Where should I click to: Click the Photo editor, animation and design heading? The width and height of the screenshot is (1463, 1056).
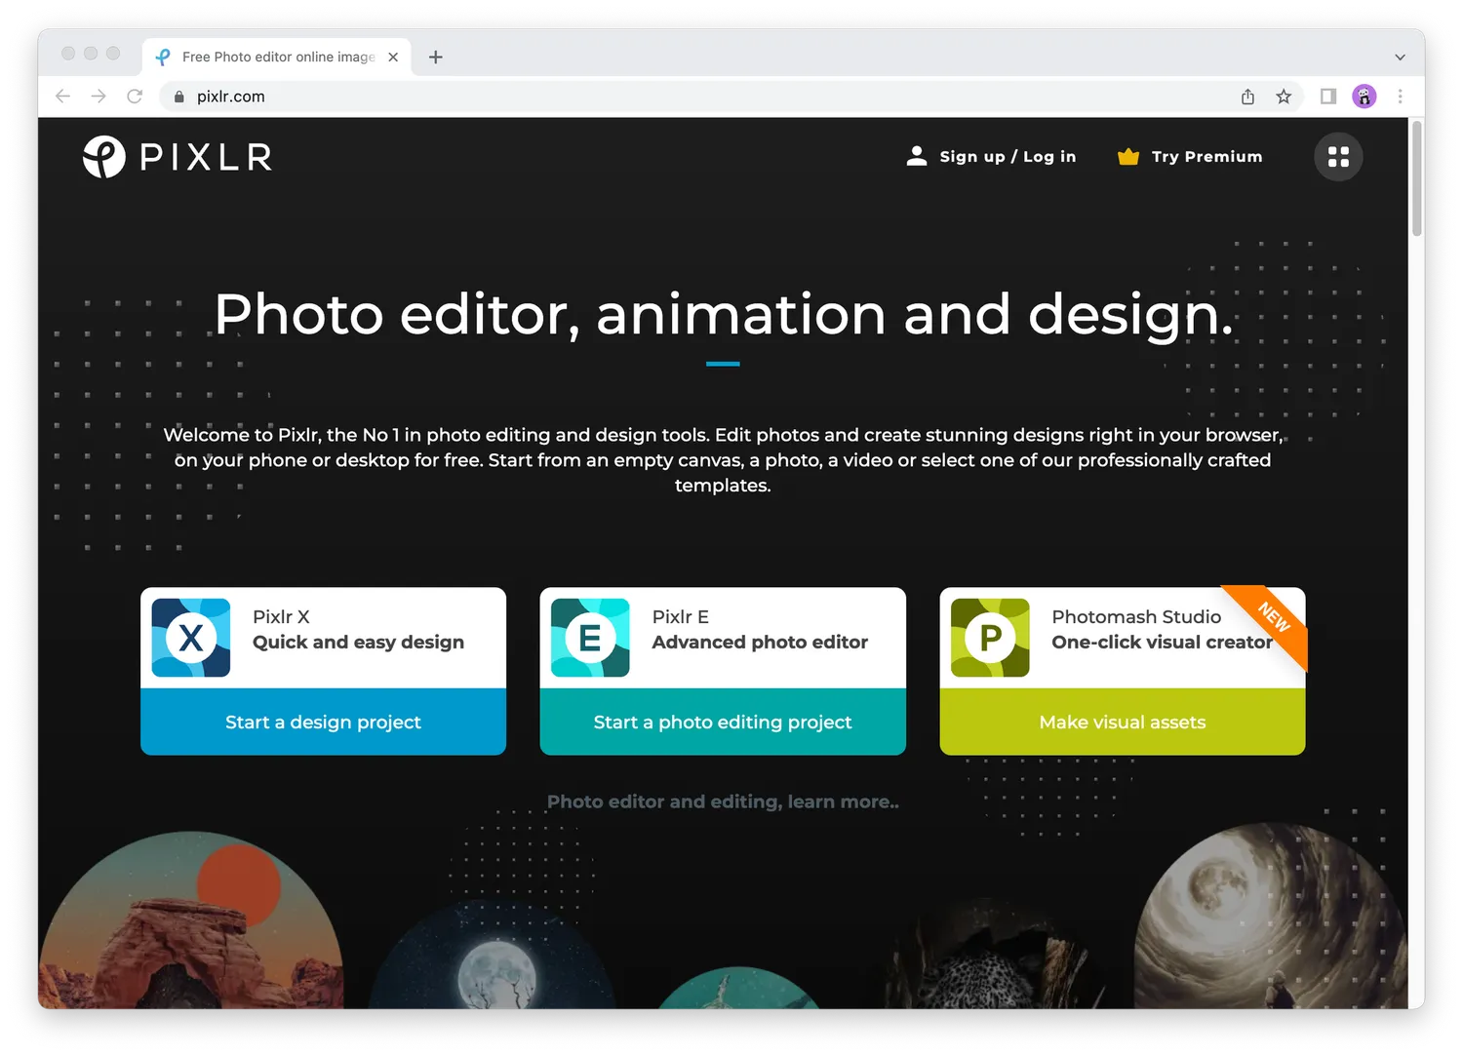click(724, 314)
